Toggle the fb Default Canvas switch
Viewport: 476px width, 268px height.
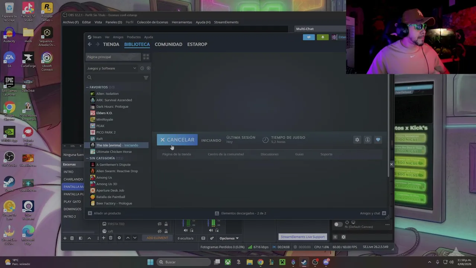tap(338, 224)
